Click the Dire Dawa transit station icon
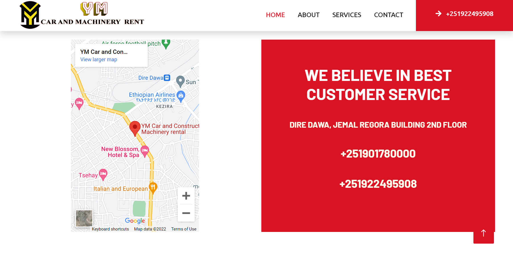 point(167,78)
